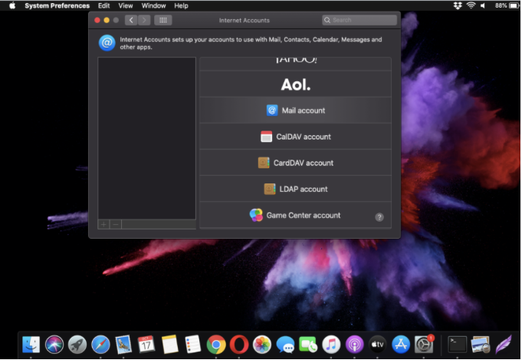
Task: Add a Game Center account
Action: click(x=296, y=216)
